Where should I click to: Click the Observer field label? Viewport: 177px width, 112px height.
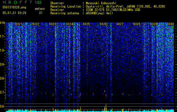[x=57, y=3]
